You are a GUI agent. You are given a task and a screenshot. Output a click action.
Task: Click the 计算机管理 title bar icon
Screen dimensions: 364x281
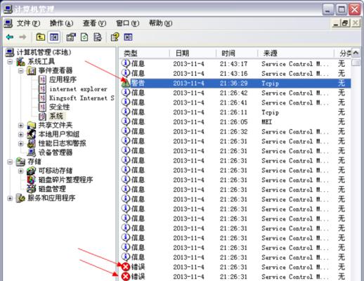tap(8, 9)
